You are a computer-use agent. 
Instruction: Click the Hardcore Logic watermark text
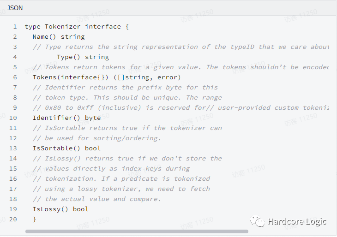[x=297, y=222]
